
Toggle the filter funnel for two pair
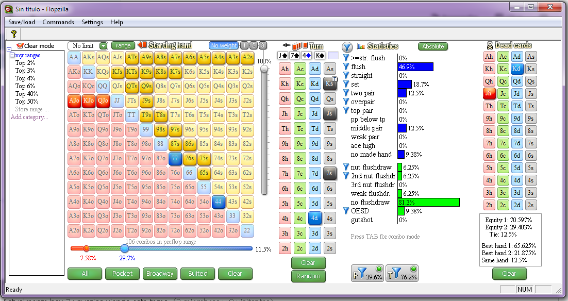point(346,93)
